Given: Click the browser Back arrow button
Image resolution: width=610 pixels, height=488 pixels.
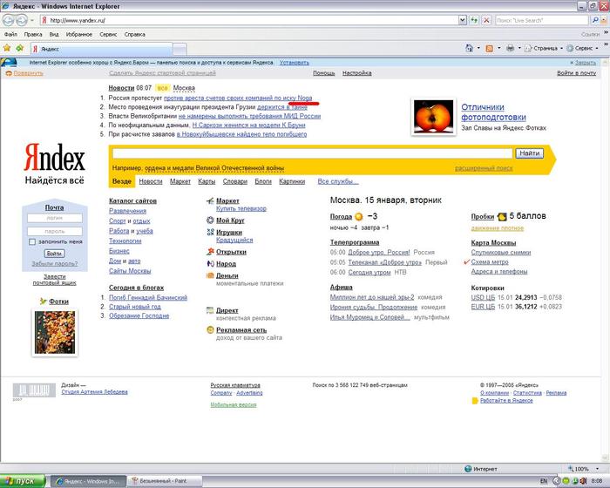Looking at the screenshot, I should click(x=8, y=20).
